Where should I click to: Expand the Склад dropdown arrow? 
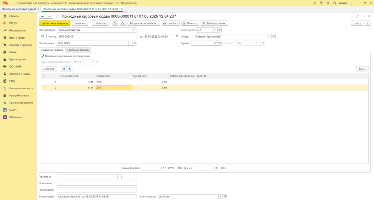point(269,37)
